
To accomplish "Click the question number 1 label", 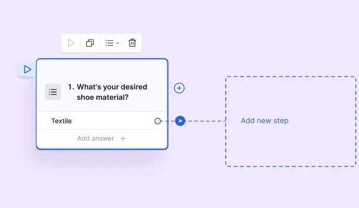I will [71, 87].
